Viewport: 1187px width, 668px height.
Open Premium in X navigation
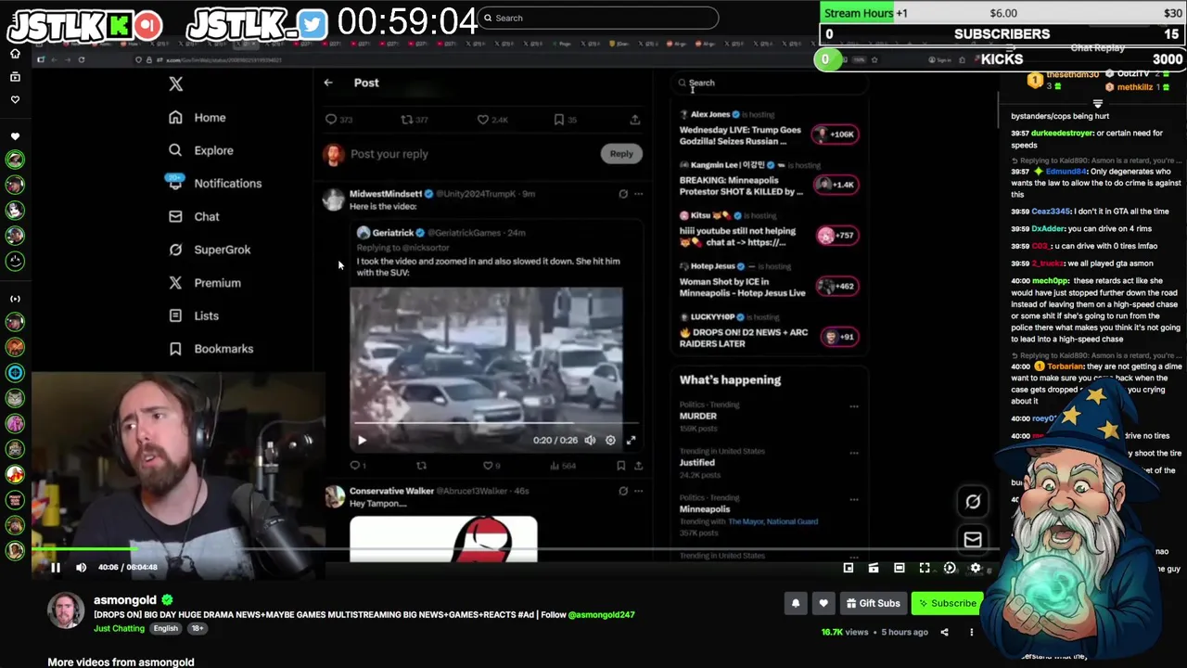click(205, 283)
